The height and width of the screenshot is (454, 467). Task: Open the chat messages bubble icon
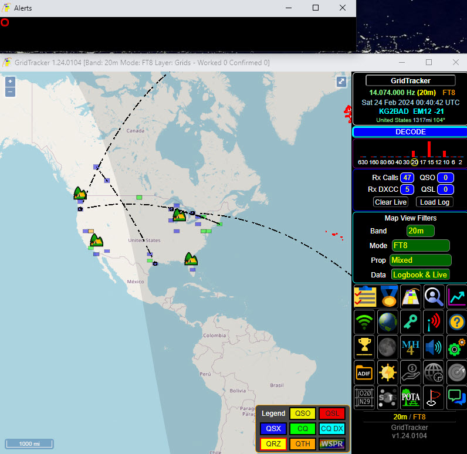coord(456,397)
